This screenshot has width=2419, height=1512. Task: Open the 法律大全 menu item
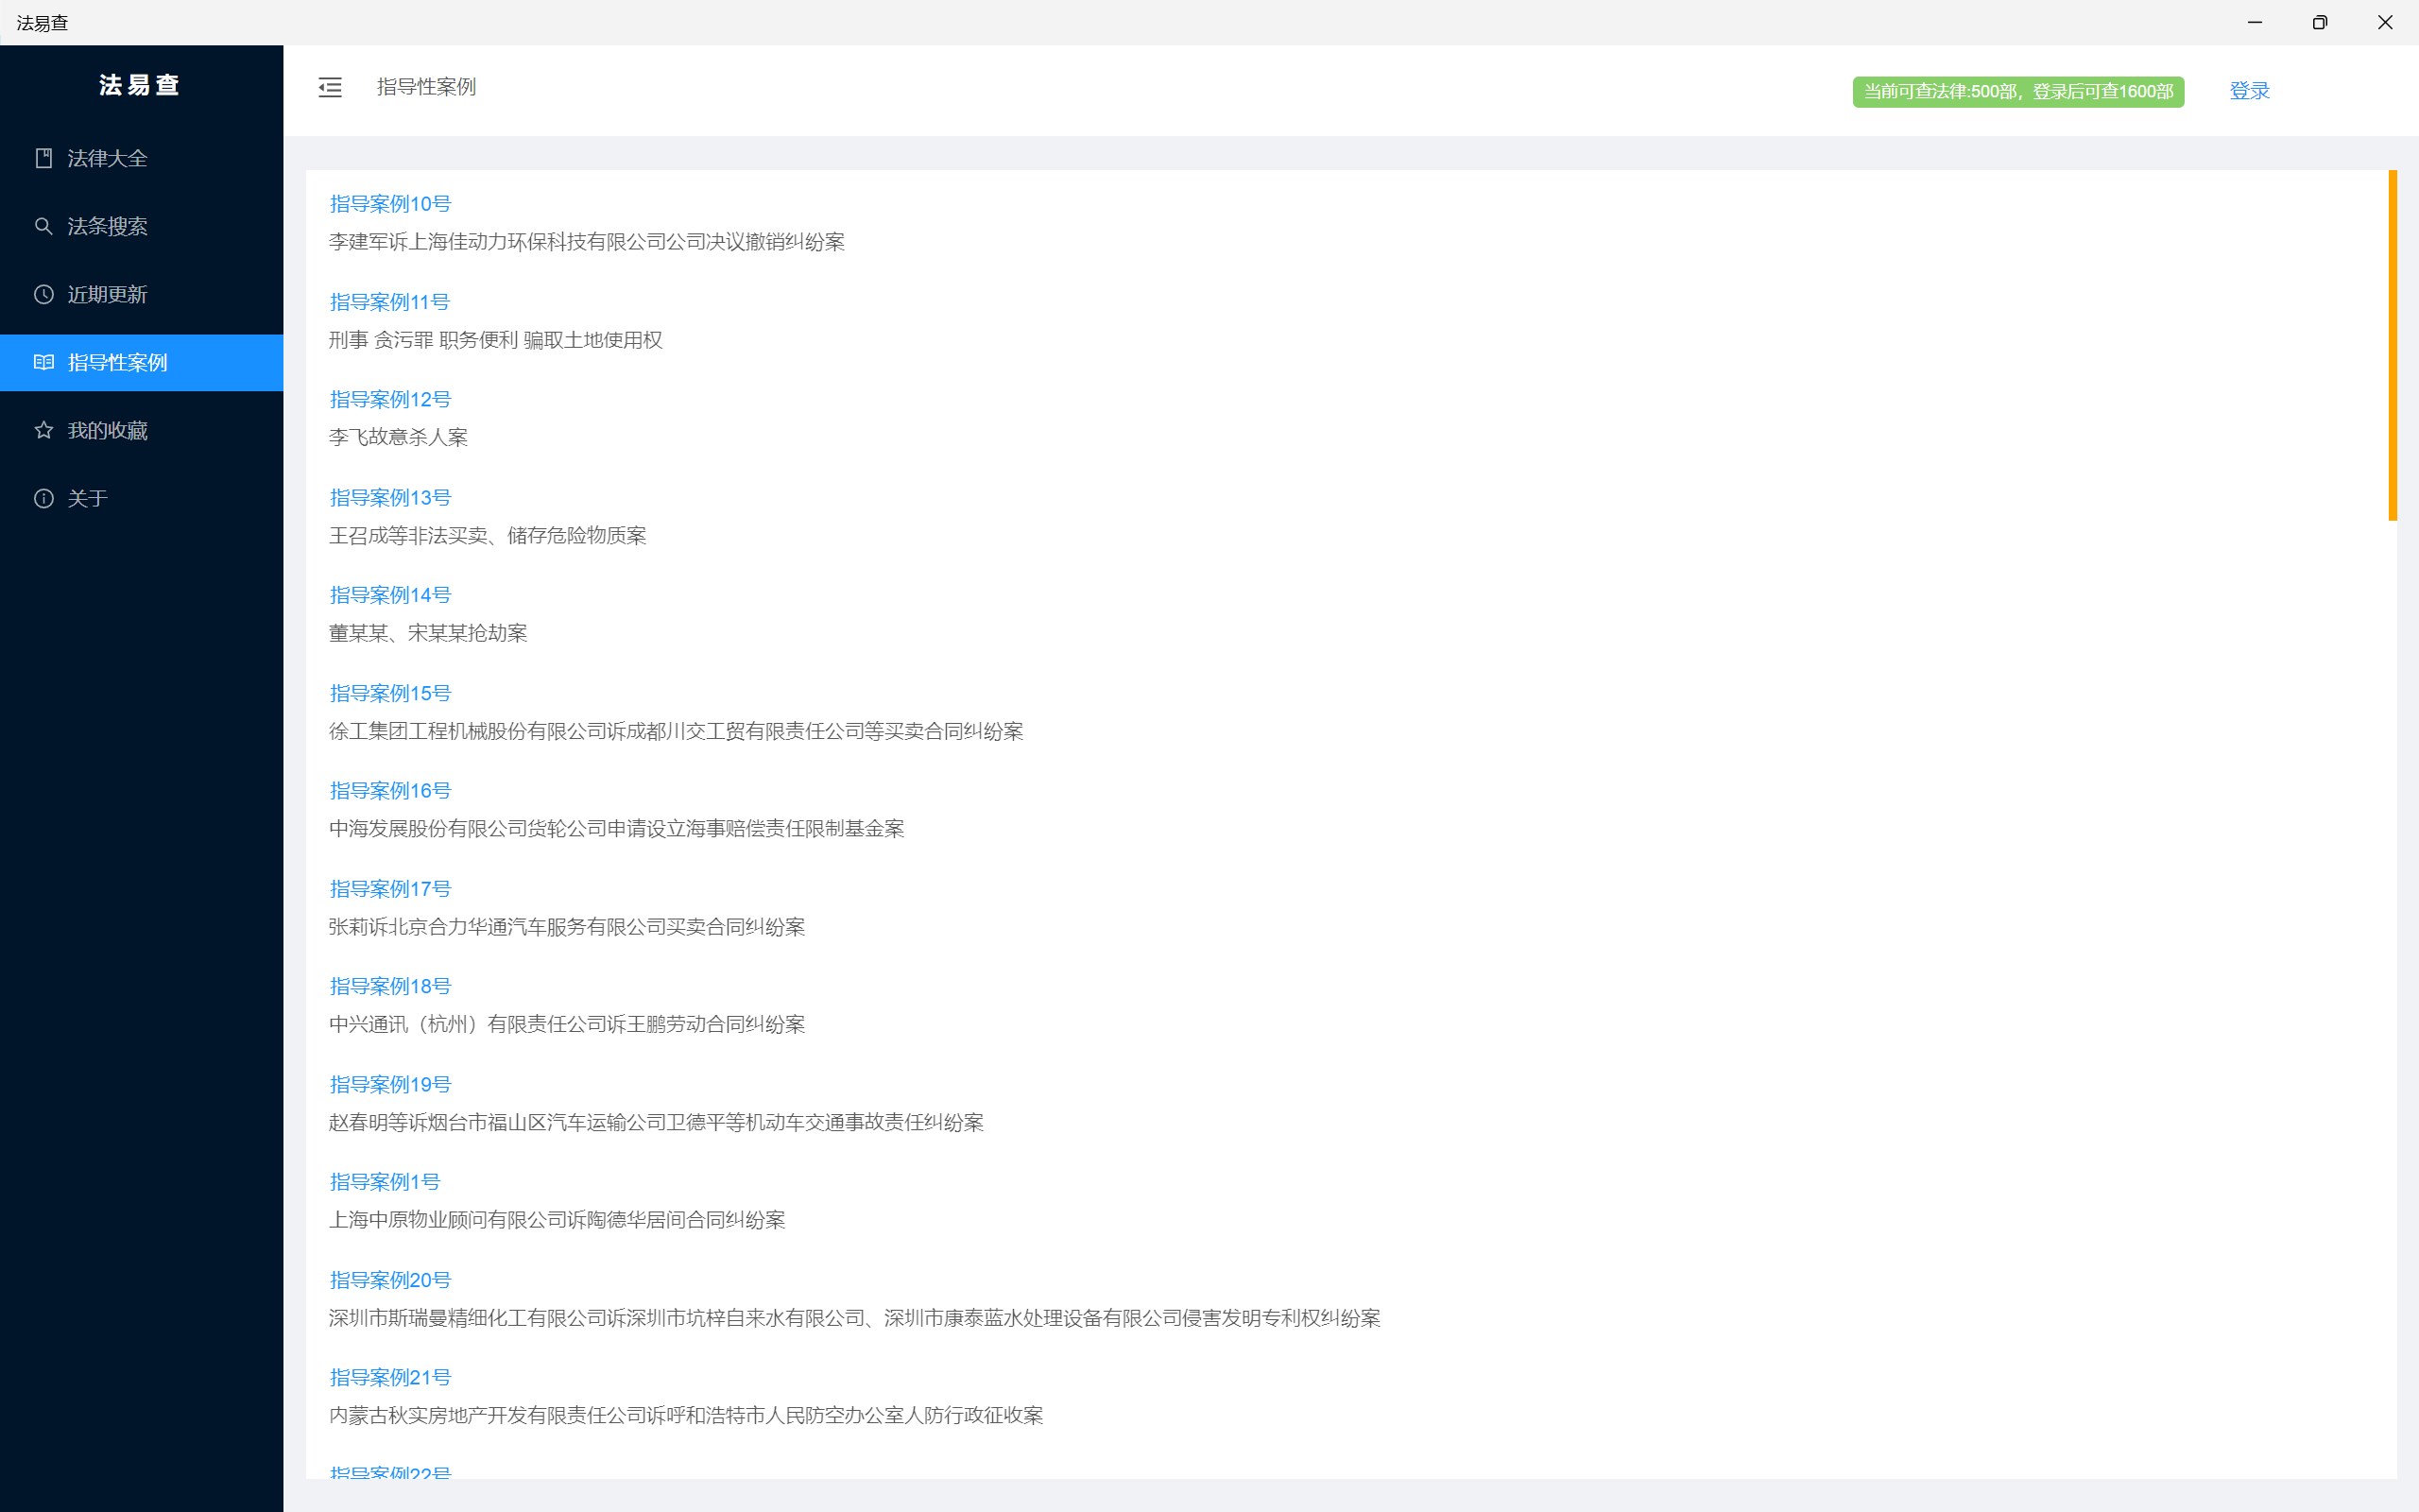click(107, 158)
